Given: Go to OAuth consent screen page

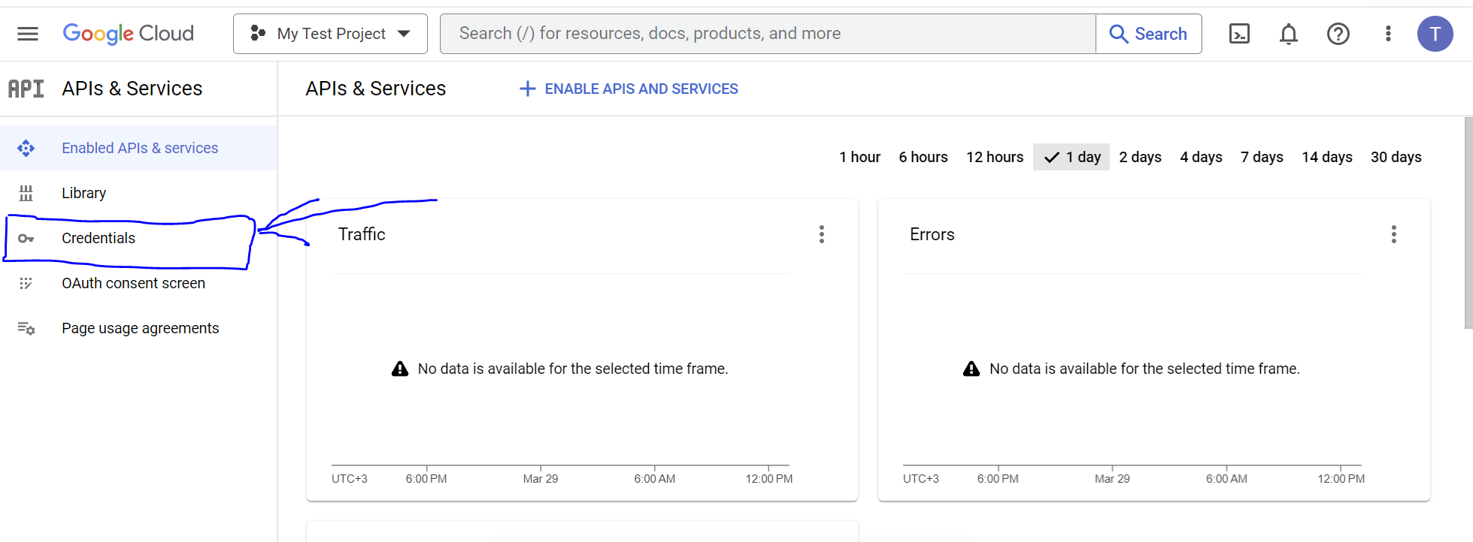Looking at the screenshot, I should 133,284.
